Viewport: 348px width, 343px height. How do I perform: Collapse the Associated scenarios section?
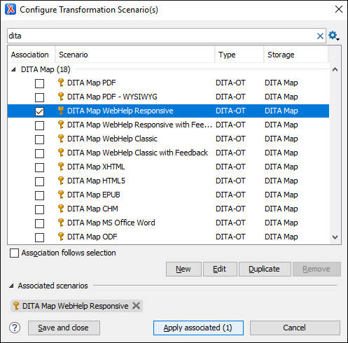(x=11, y=286)
